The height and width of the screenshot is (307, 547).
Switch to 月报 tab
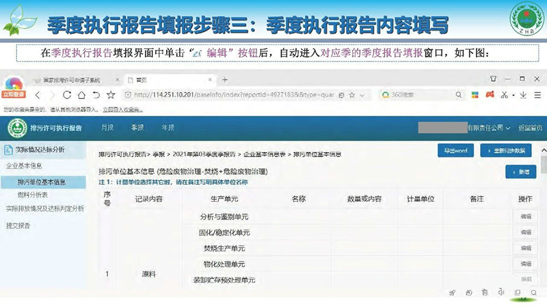pyautogui.click(x=107, y=128)
